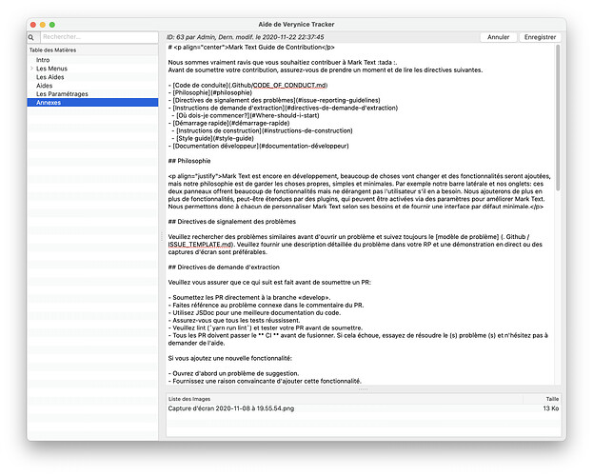
Task: Click the '[Démarrage rapide]' line in editor
Action: pyautogui.click(x=228, y=123)
